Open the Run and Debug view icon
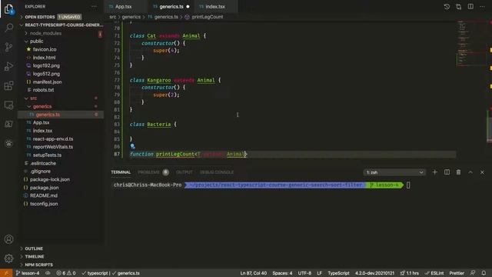Image resolution: width=492 pixels, height=277 pixels. [8, 66]
